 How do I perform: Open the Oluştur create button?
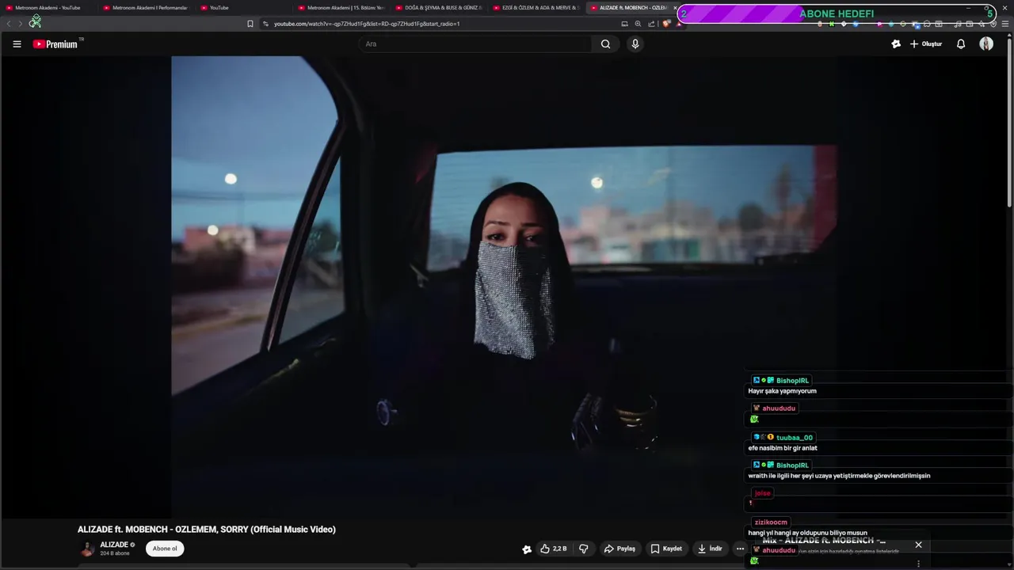coord(926,44)
